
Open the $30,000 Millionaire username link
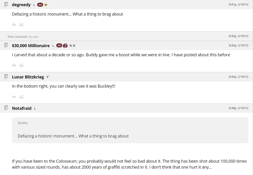click(31, 46)
